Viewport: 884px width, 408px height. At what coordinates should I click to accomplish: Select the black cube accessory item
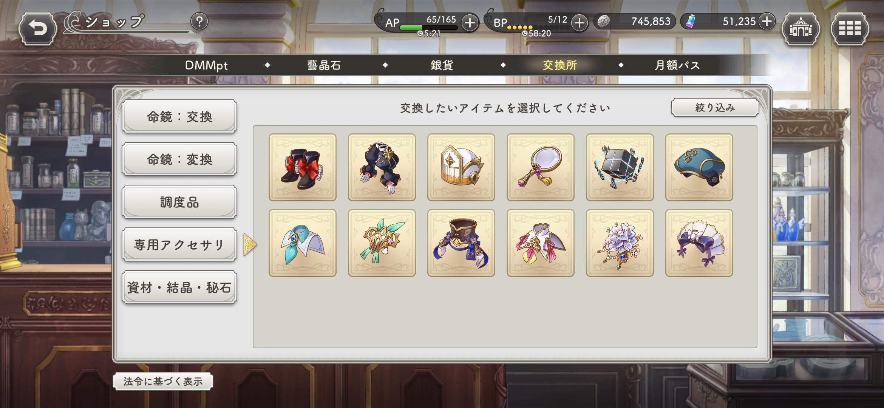620,167
